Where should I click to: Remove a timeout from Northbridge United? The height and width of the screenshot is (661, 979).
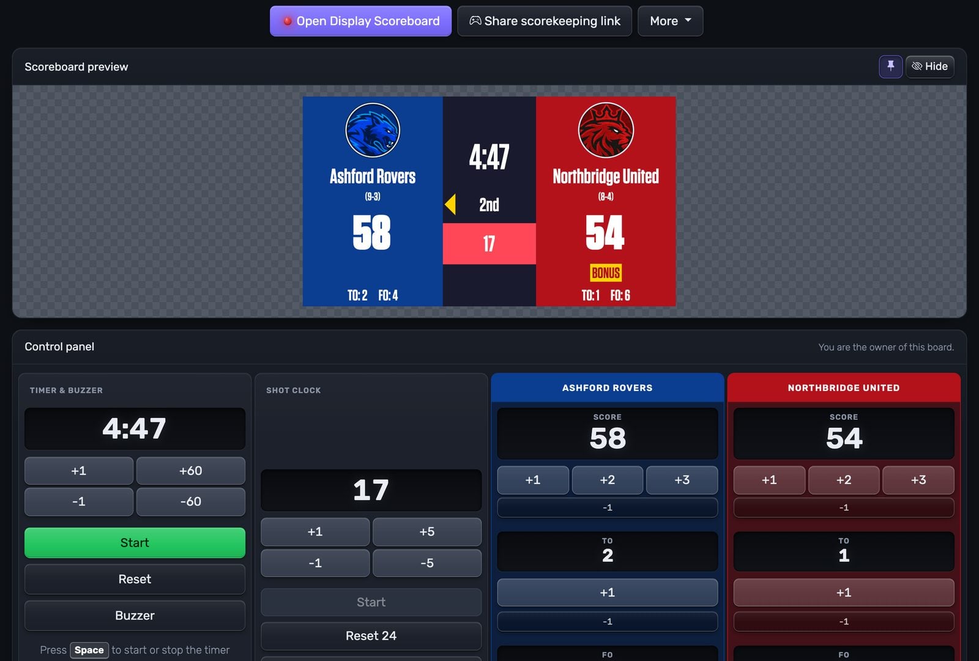point(844,621)
